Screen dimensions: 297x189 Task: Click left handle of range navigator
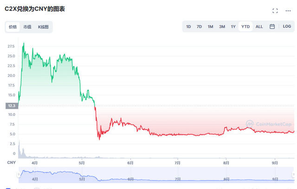point(19,175)
